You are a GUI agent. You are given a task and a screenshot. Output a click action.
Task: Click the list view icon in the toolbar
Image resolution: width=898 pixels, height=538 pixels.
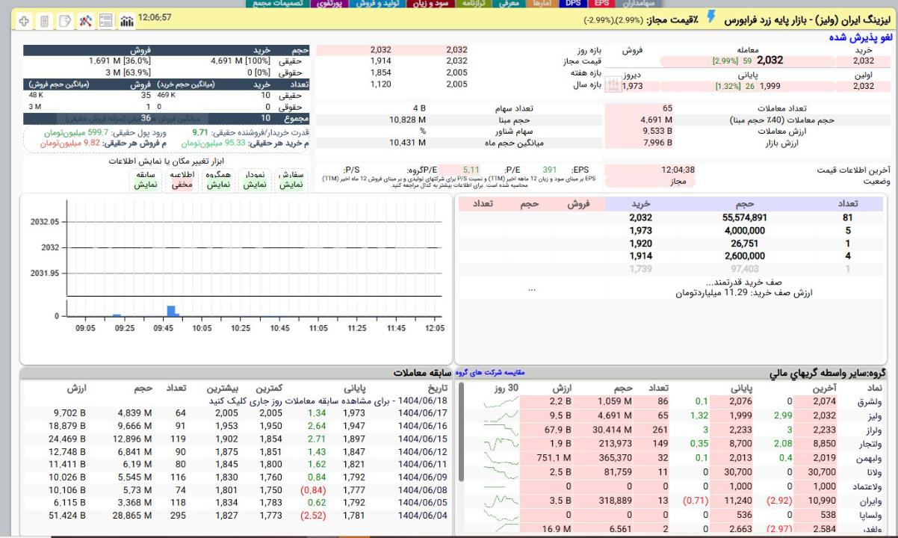[105, 21]
